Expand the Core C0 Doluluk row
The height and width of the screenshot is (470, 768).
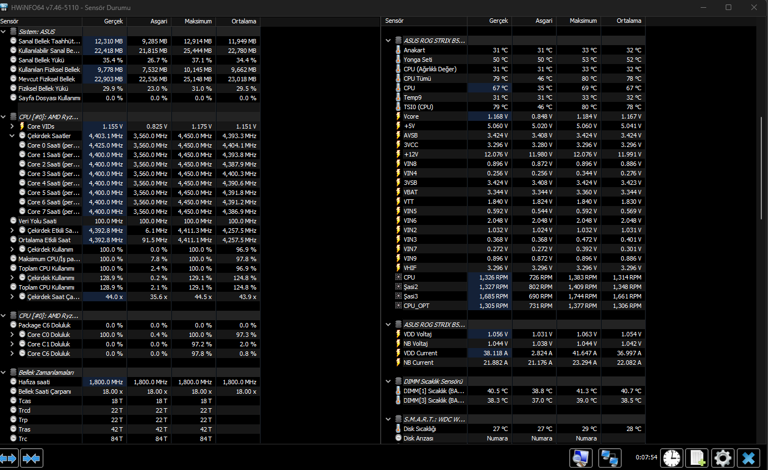click(12, 335)
